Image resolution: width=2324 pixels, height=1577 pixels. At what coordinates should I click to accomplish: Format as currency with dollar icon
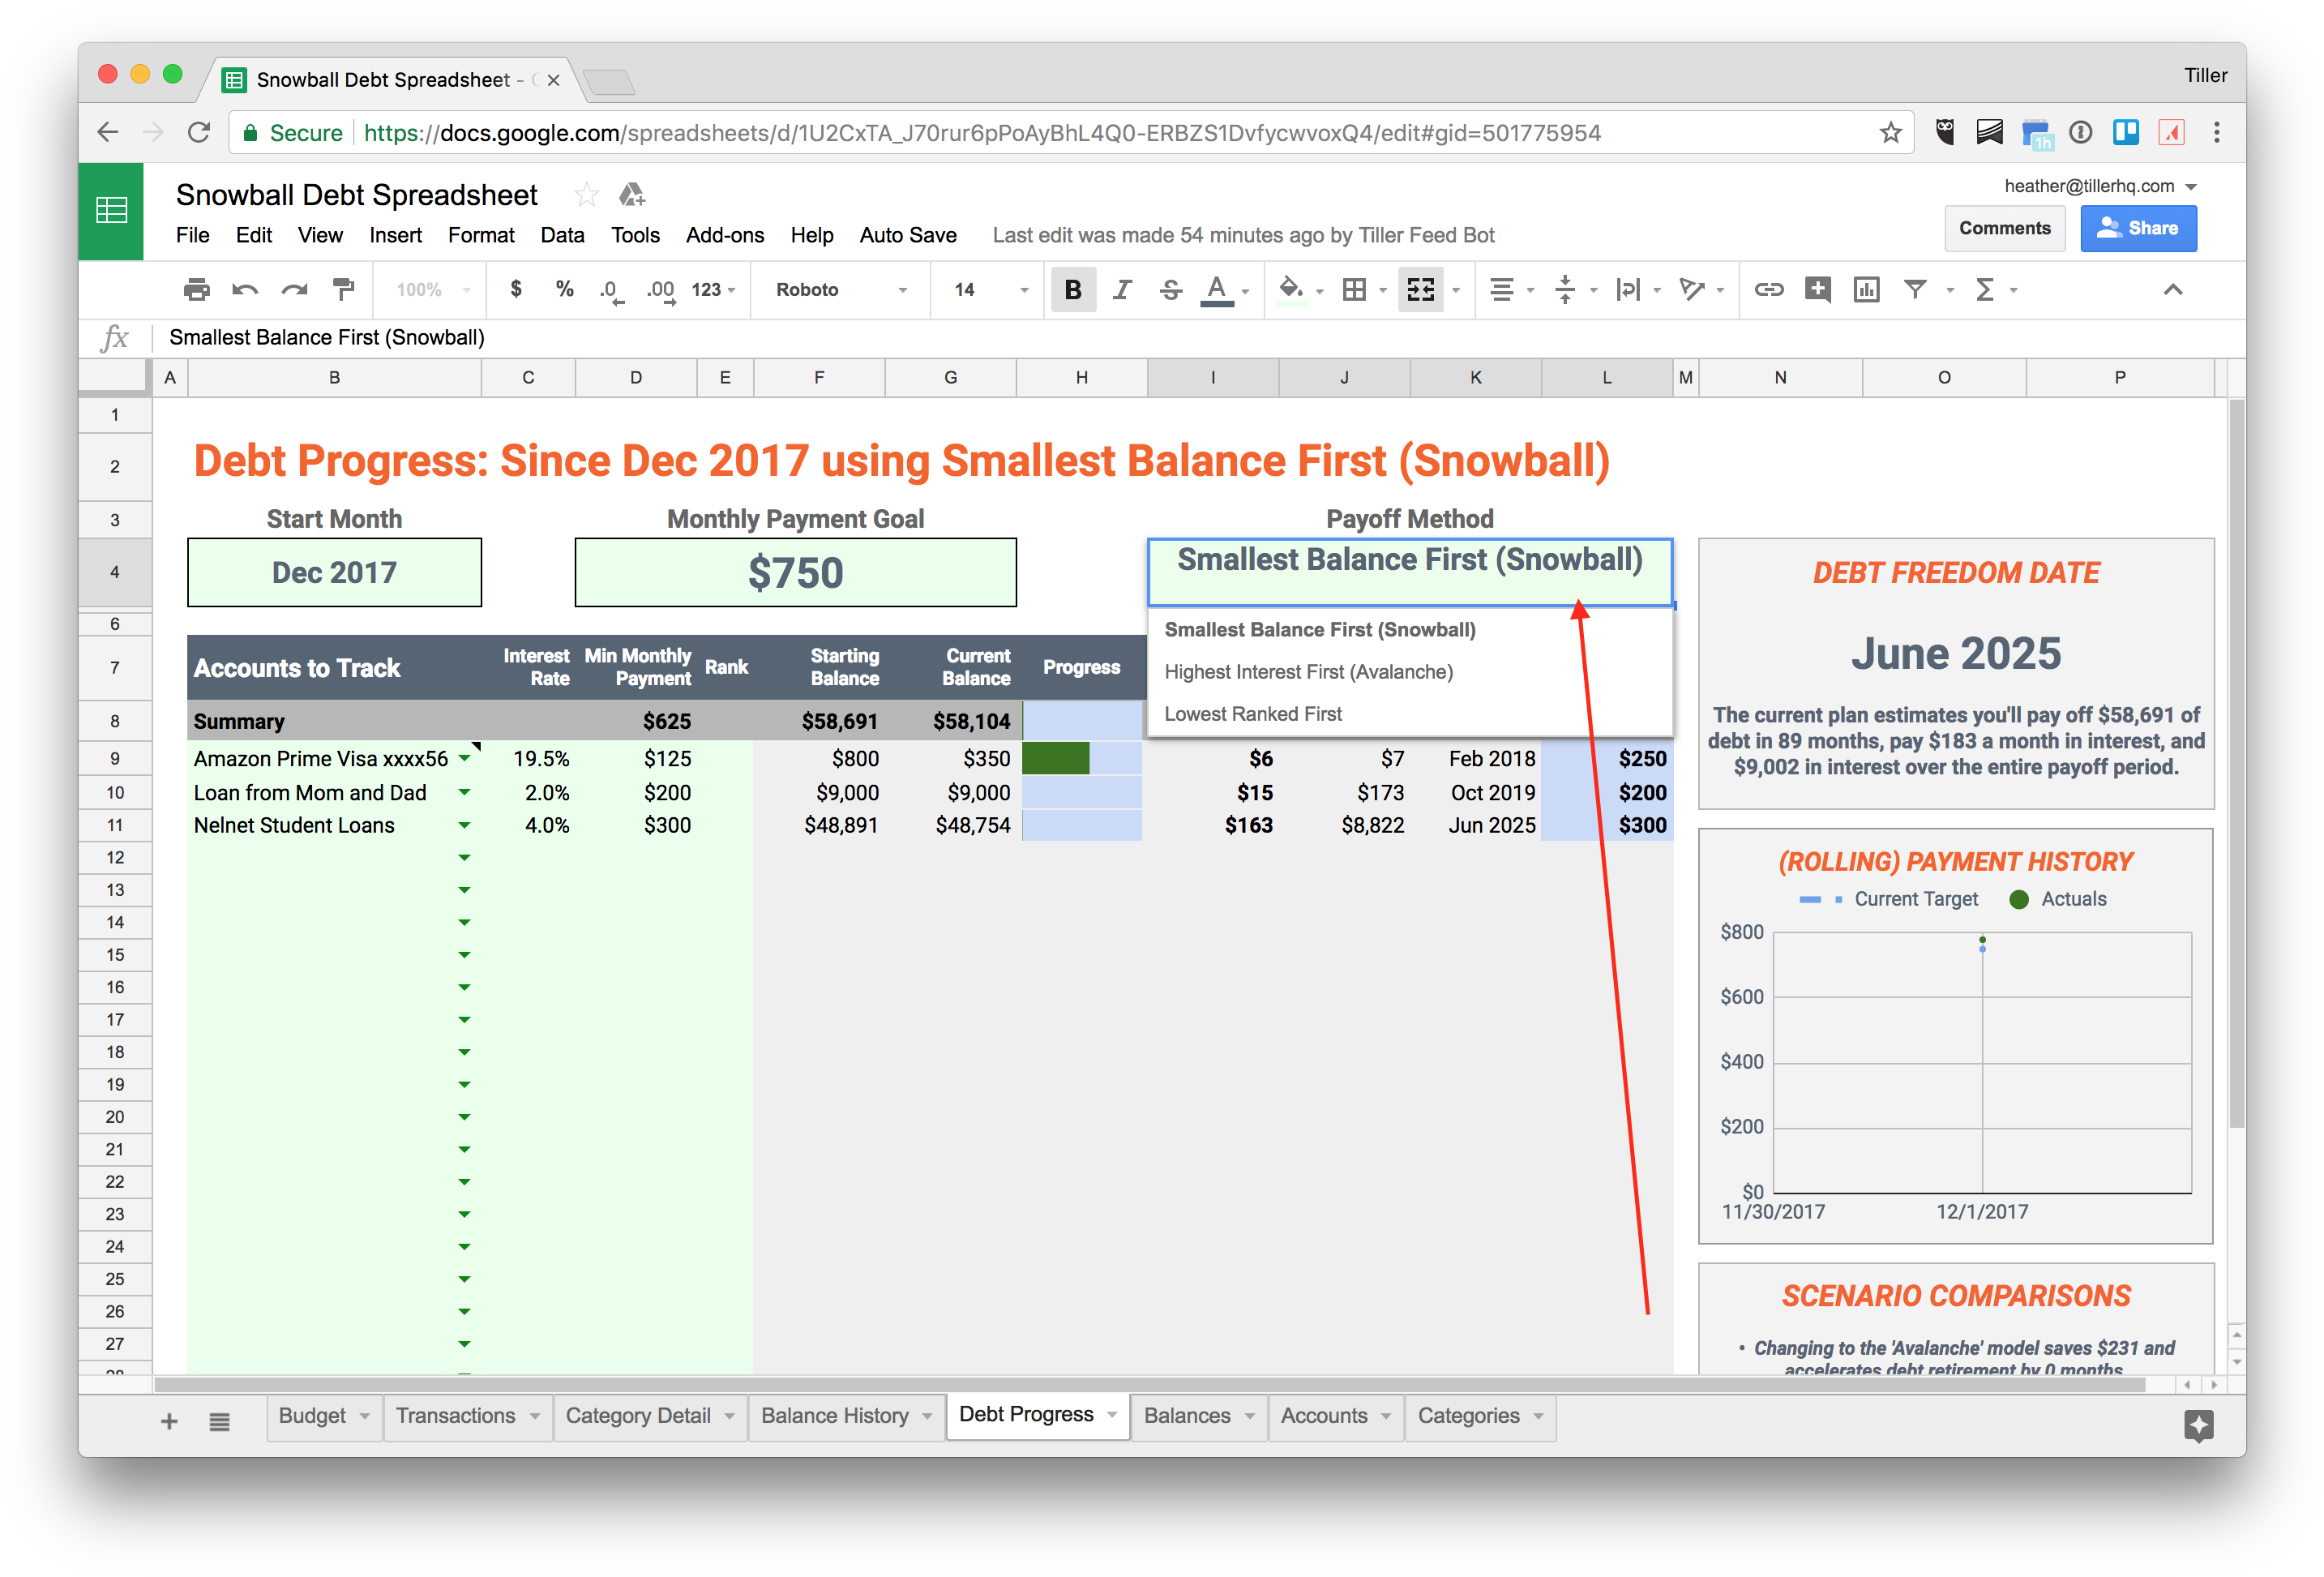pos(516,290)
